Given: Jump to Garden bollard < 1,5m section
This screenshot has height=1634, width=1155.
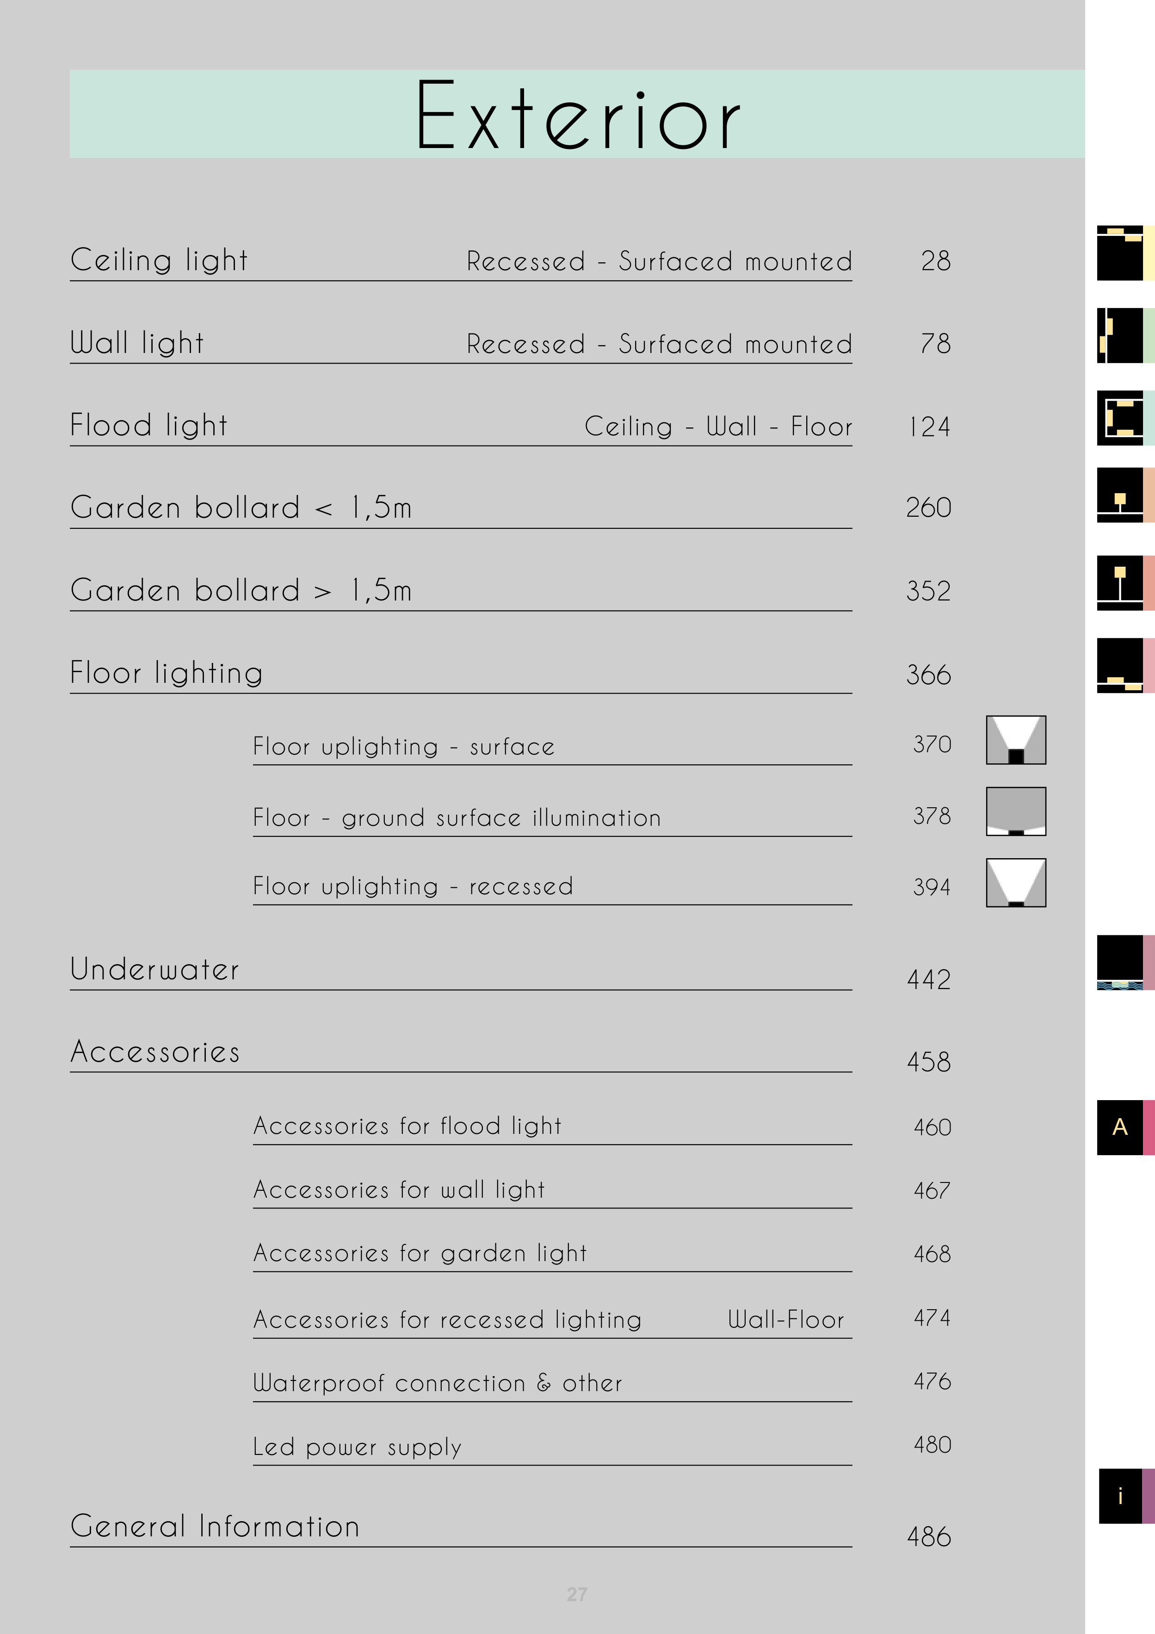Looking at the screenshot, I should pyautogui.click(x=241, y=508).
